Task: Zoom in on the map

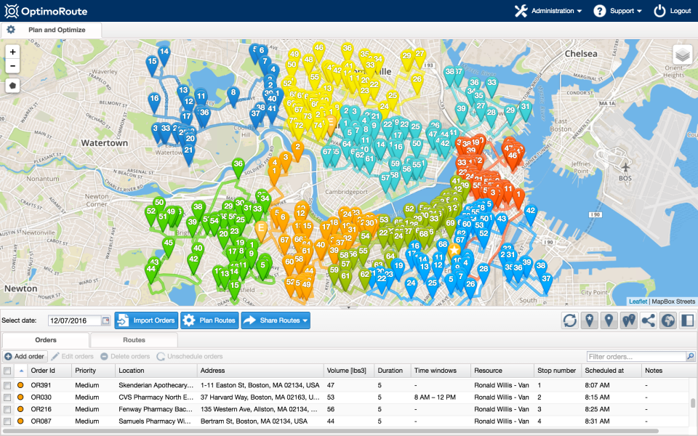Action: click(12, 52)
